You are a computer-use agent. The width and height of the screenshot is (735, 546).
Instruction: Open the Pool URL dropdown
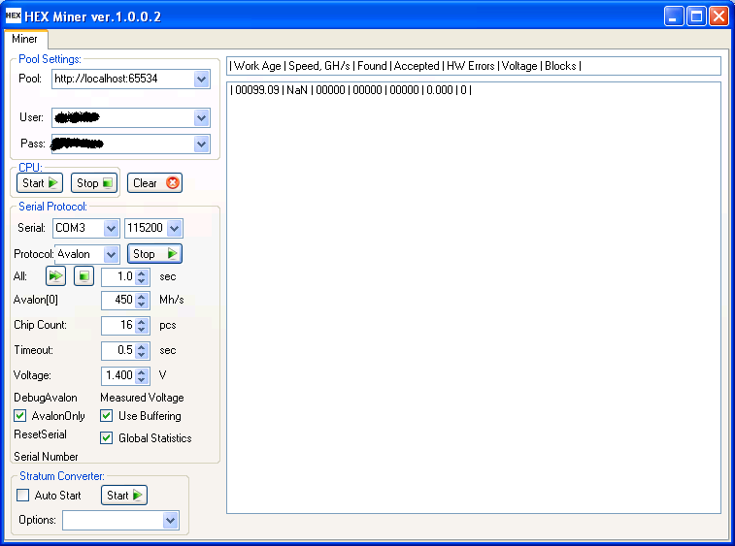(x=202, y=80)
